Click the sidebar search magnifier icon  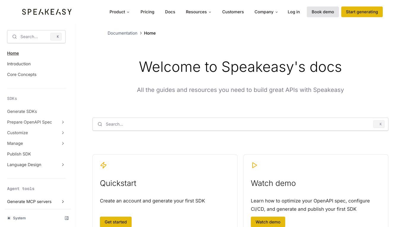click(15, 37)
